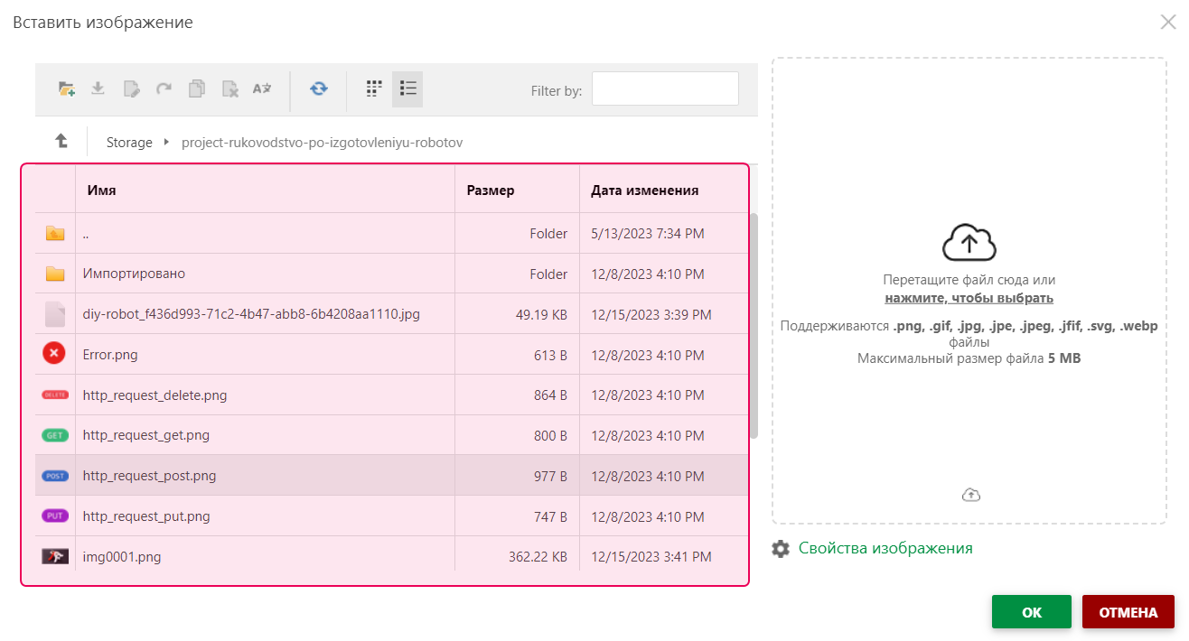Sort files by Имя column header

pyautogui.click(x=101, y=190)
